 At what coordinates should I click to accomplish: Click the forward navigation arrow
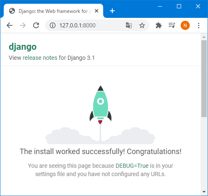click(23, 25)
